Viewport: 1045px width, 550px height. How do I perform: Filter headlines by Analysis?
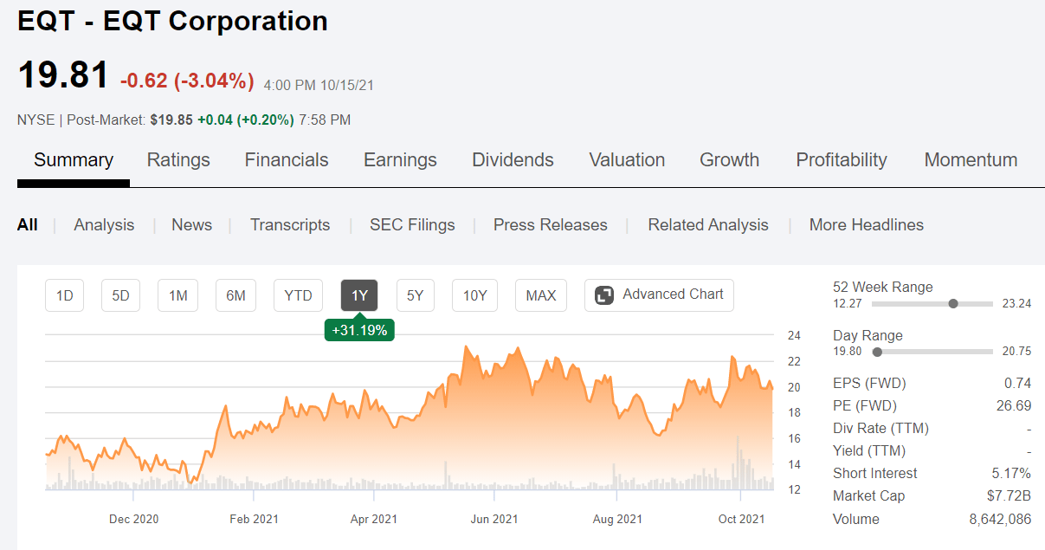coord(104,225)
